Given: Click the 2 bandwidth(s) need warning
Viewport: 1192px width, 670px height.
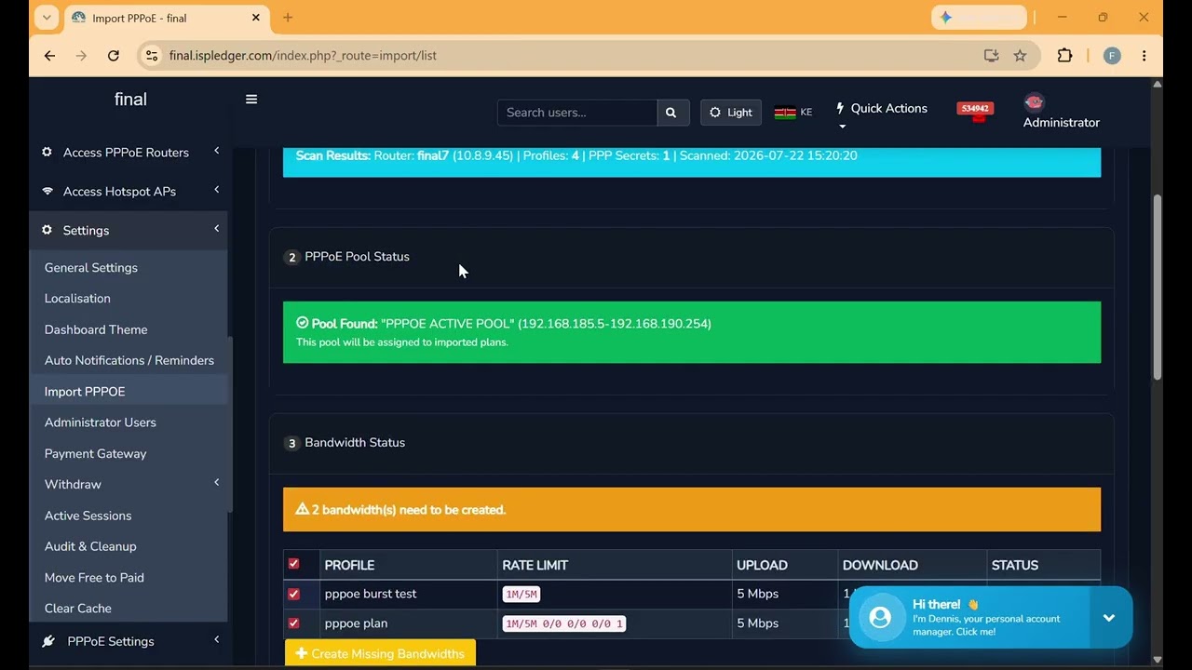Looking at the screenshot, I should (400, 510).
